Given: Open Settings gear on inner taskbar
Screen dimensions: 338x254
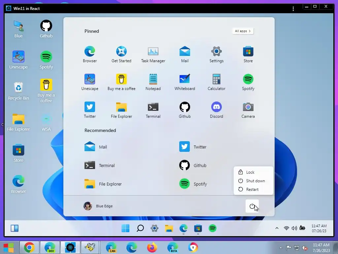Looking at the screenshot, I should 154,228.
